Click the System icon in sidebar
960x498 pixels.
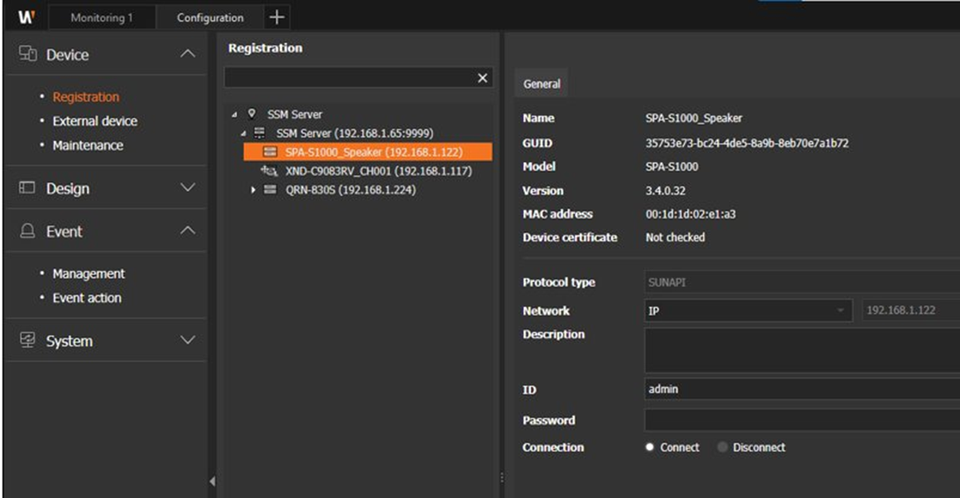click(27, 341)
